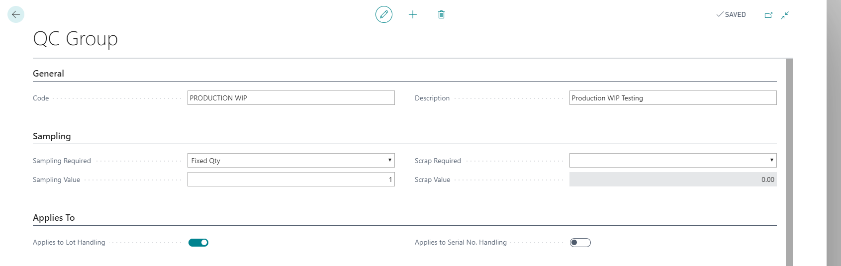This screenshot has width=841, height=266.
Task: Collapse the Sampling section header
Action: coord(52,136)
